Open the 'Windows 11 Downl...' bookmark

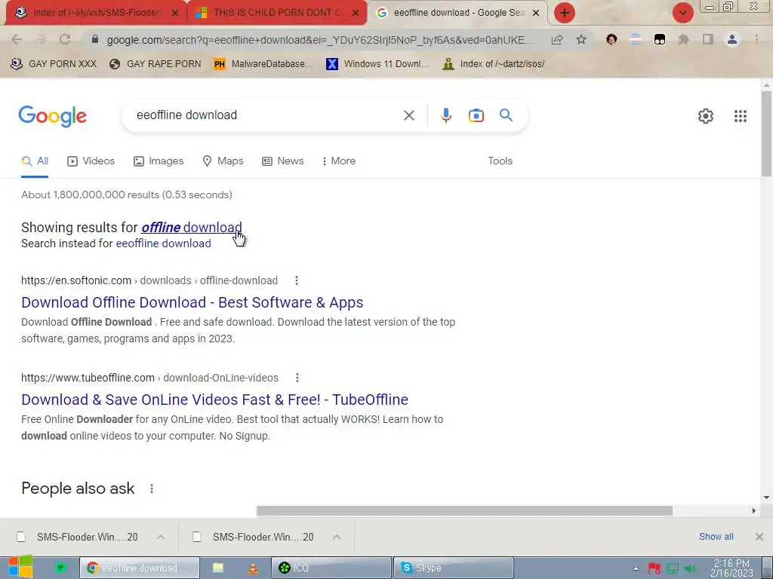pyautogui.click(x=377, y=64)
